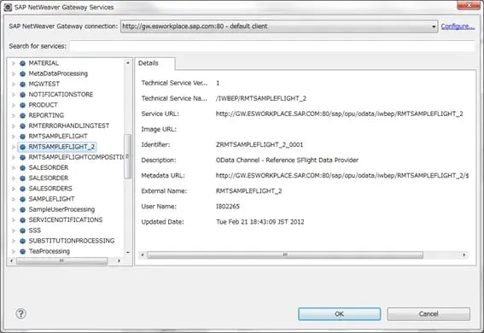484x333 pixels.
Task: Select the PRODUCT service
Action: [x=43, y=105]
